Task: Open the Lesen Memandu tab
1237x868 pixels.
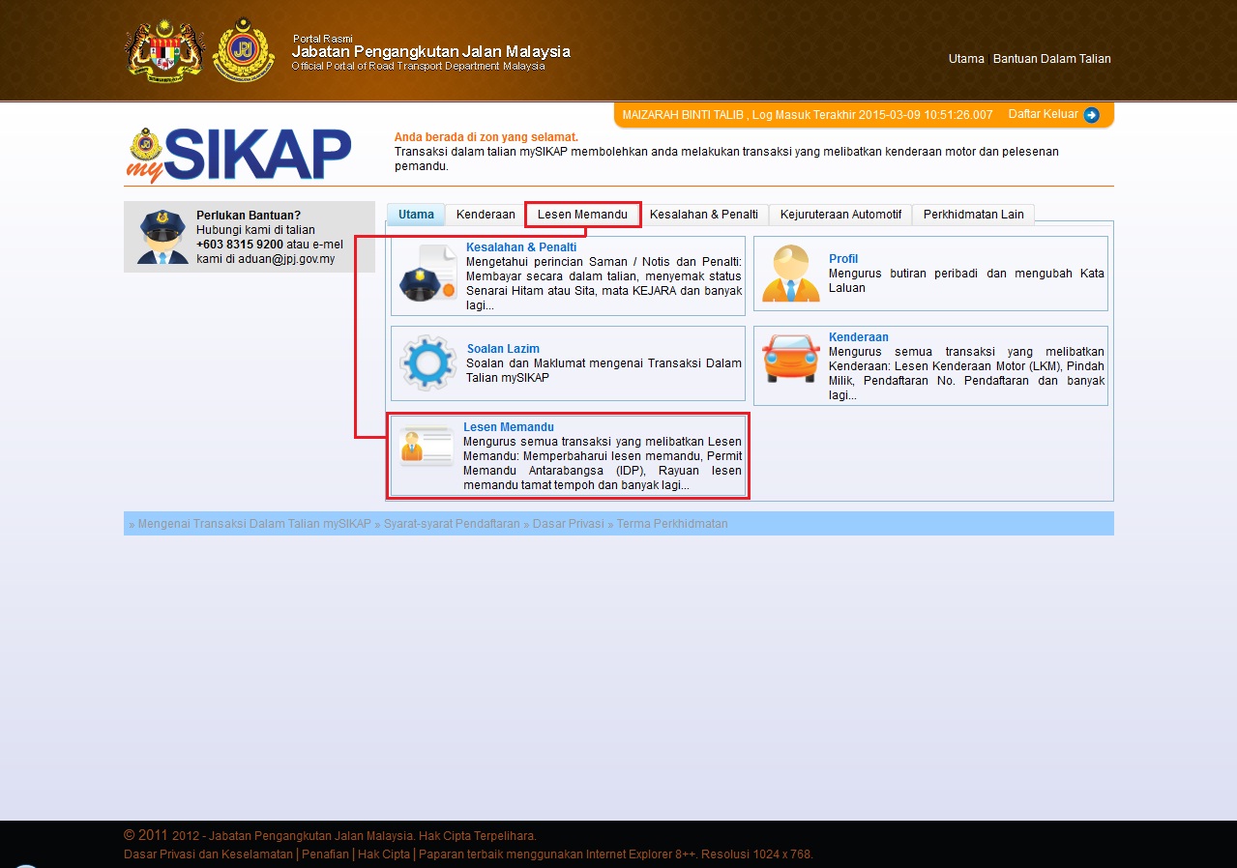Action: pyautogui.click(x=582, y=215)
